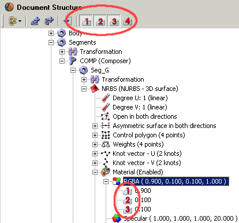
Task: Click the second blue add-node toolbar icon
Action: click(49, 21)
